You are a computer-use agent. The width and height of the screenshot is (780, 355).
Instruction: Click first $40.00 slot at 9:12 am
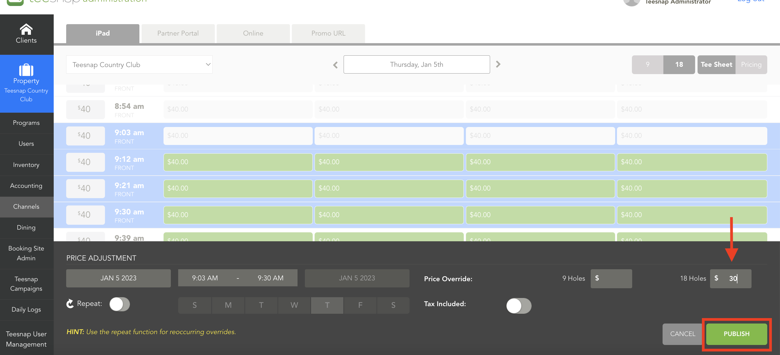(238, 162)
